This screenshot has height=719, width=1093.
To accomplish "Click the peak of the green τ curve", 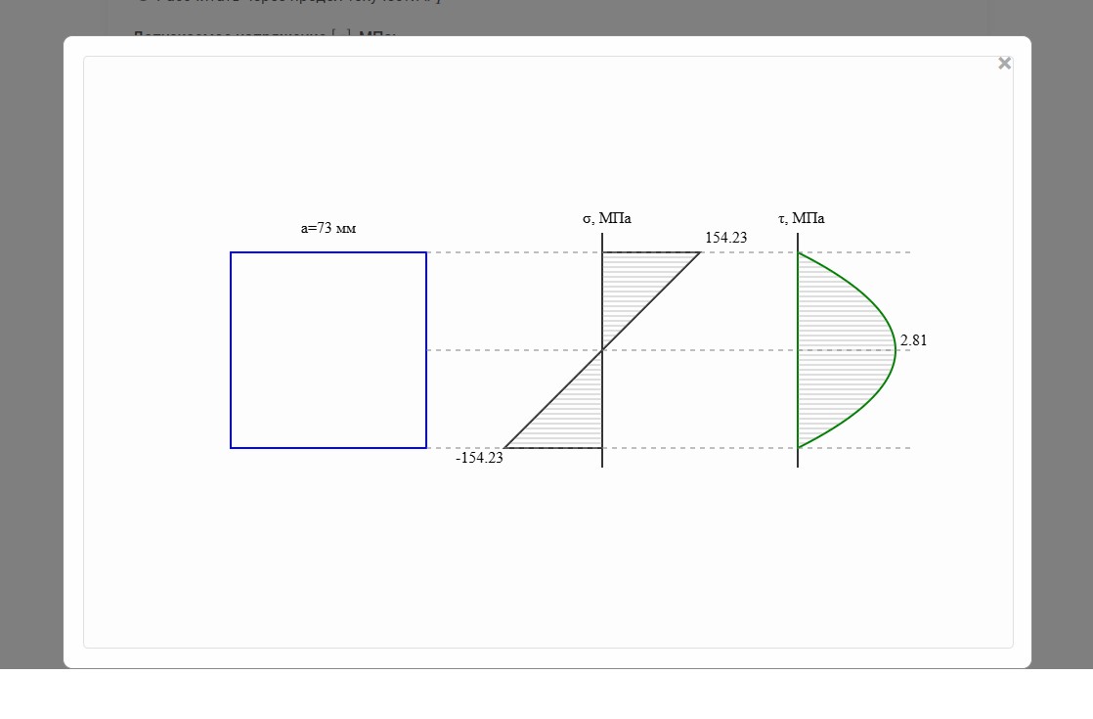I will (895, 349).
